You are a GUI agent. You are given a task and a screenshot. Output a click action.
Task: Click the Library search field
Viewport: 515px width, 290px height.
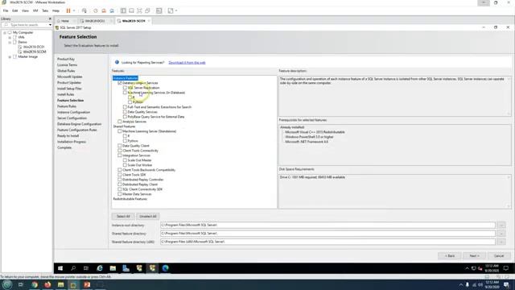pyautogui.click(x=25, y=25)
